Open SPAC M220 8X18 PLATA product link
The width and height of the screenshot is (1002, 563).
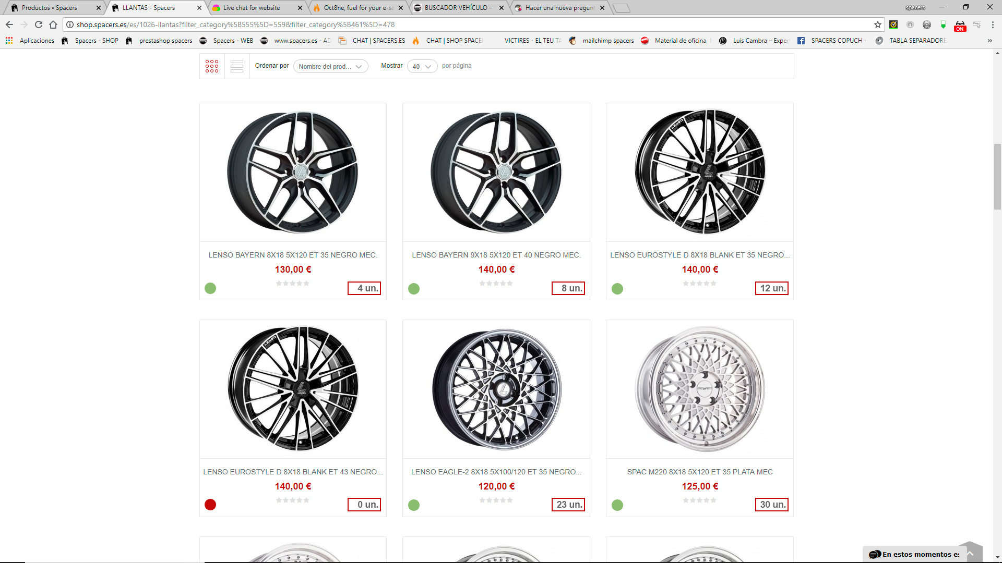(699, 472)
